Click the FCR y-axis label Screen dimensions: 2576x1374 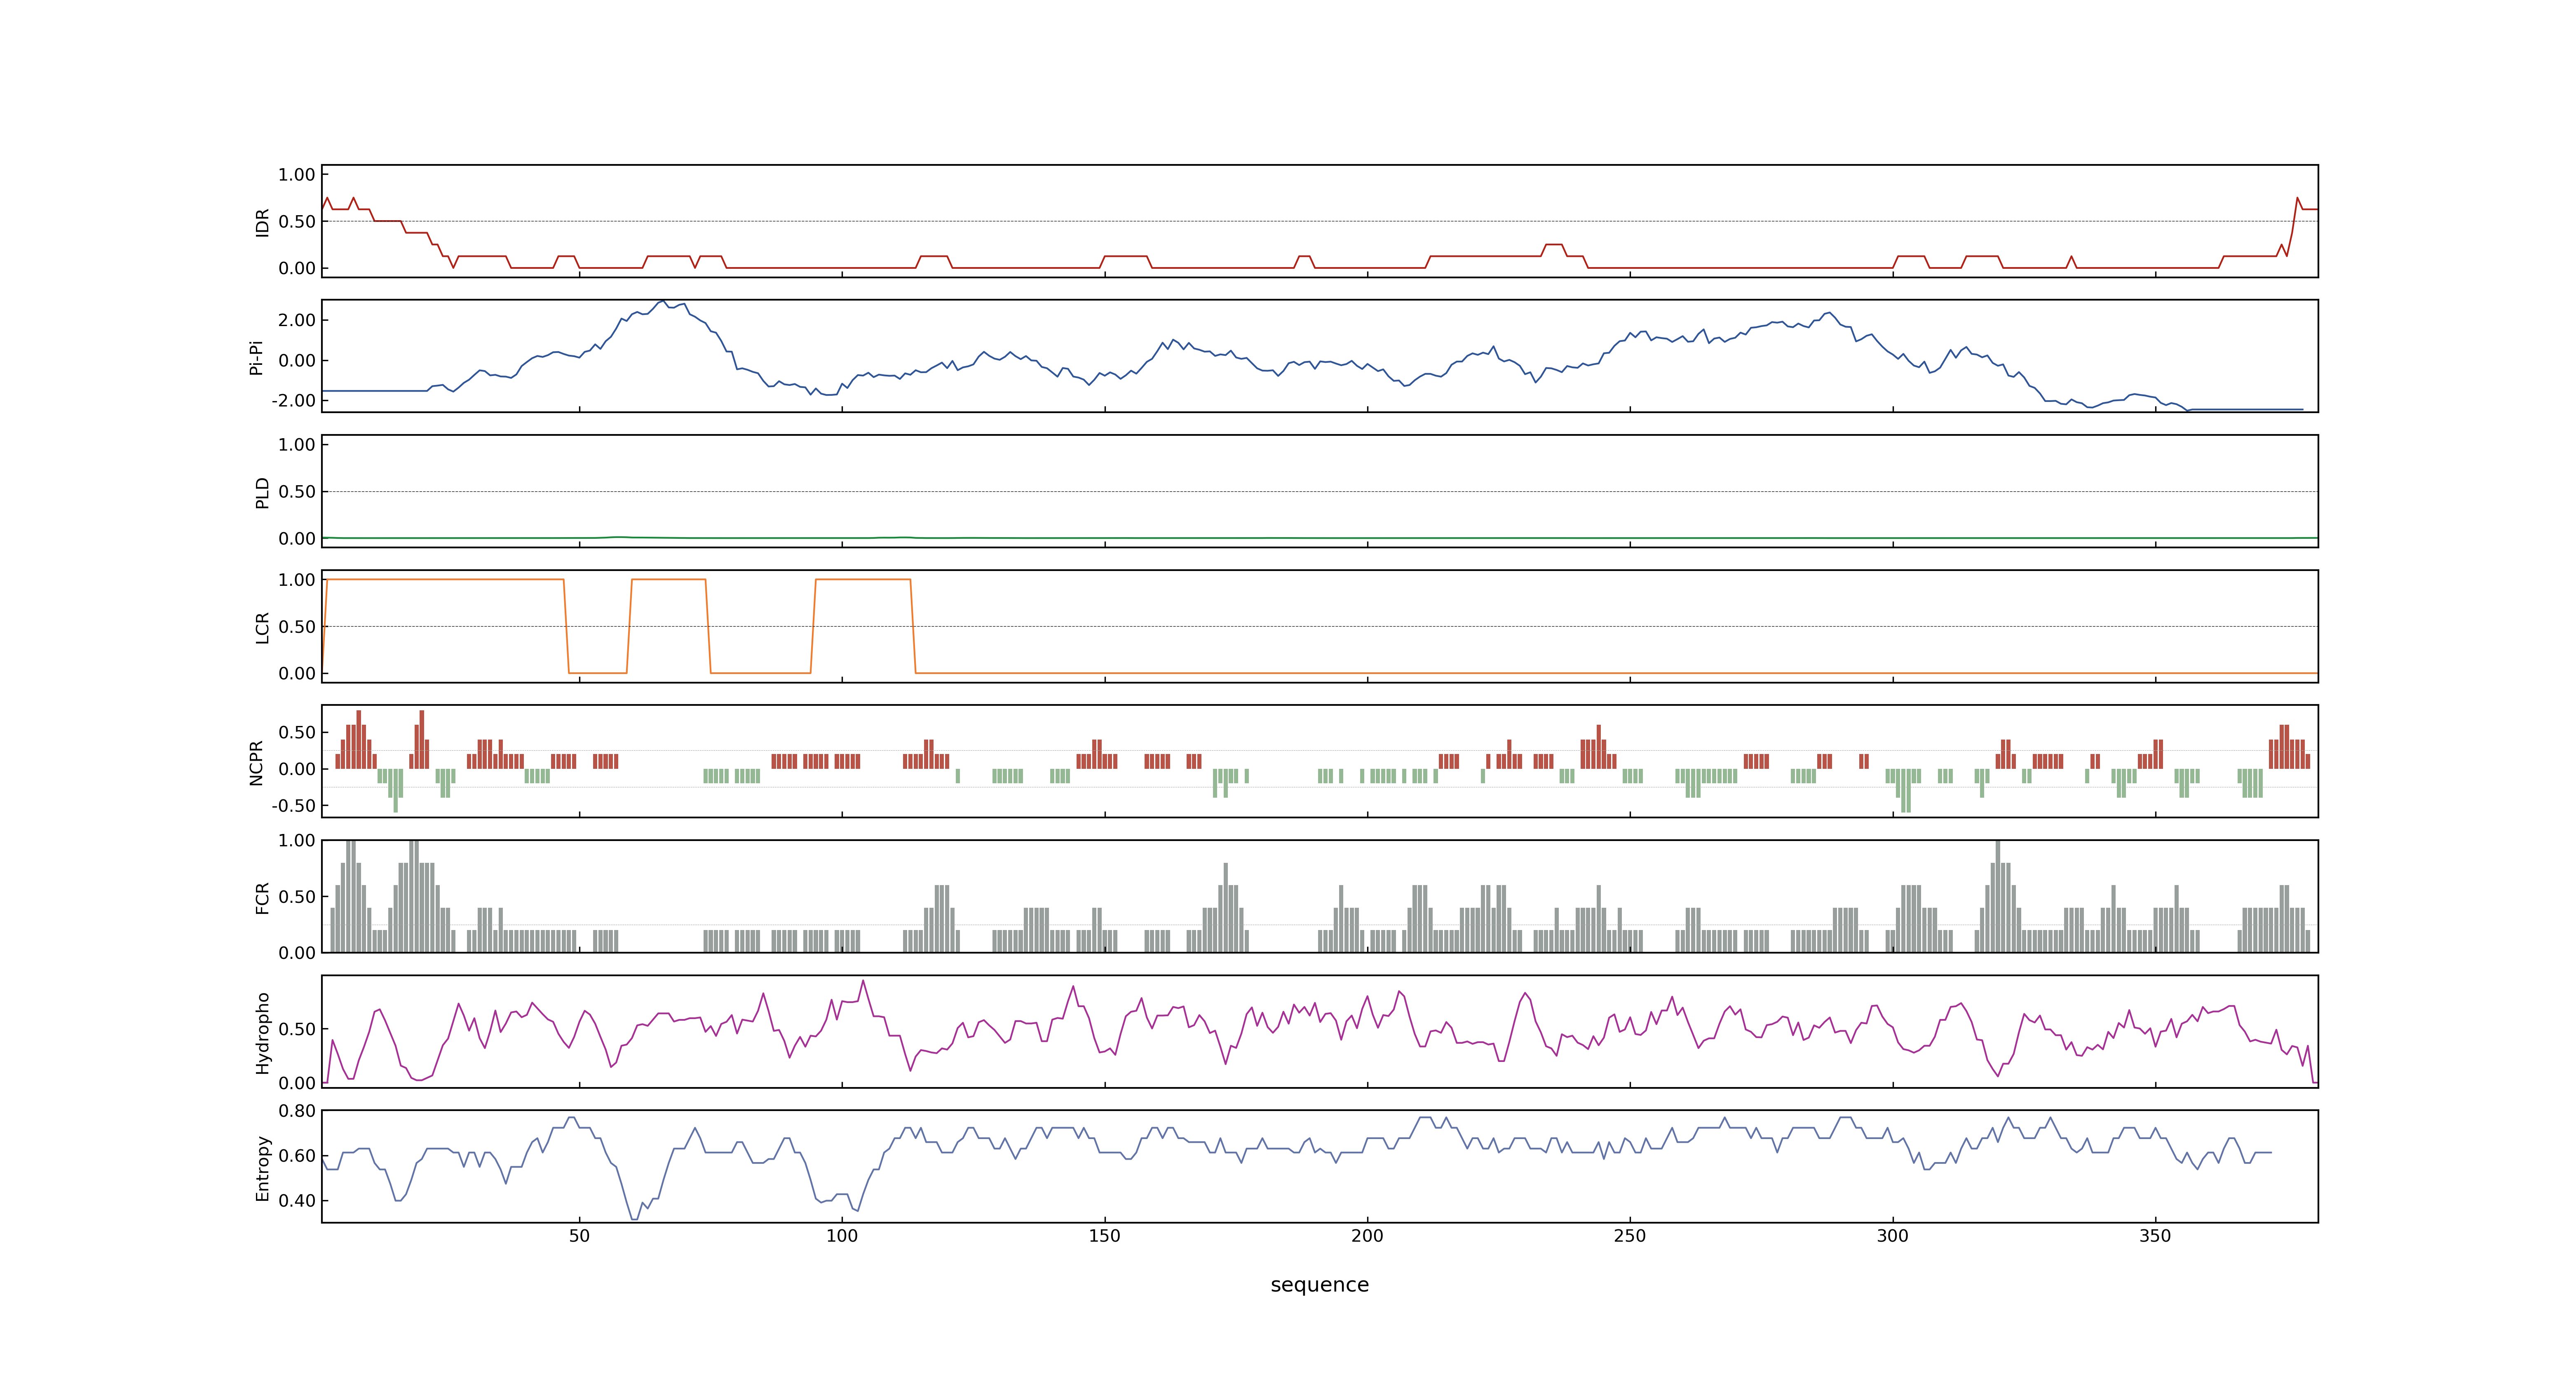[x=262, y=897]
